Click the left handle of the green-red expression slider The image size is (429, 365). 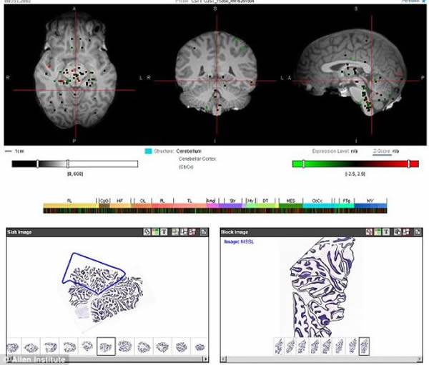303,164
